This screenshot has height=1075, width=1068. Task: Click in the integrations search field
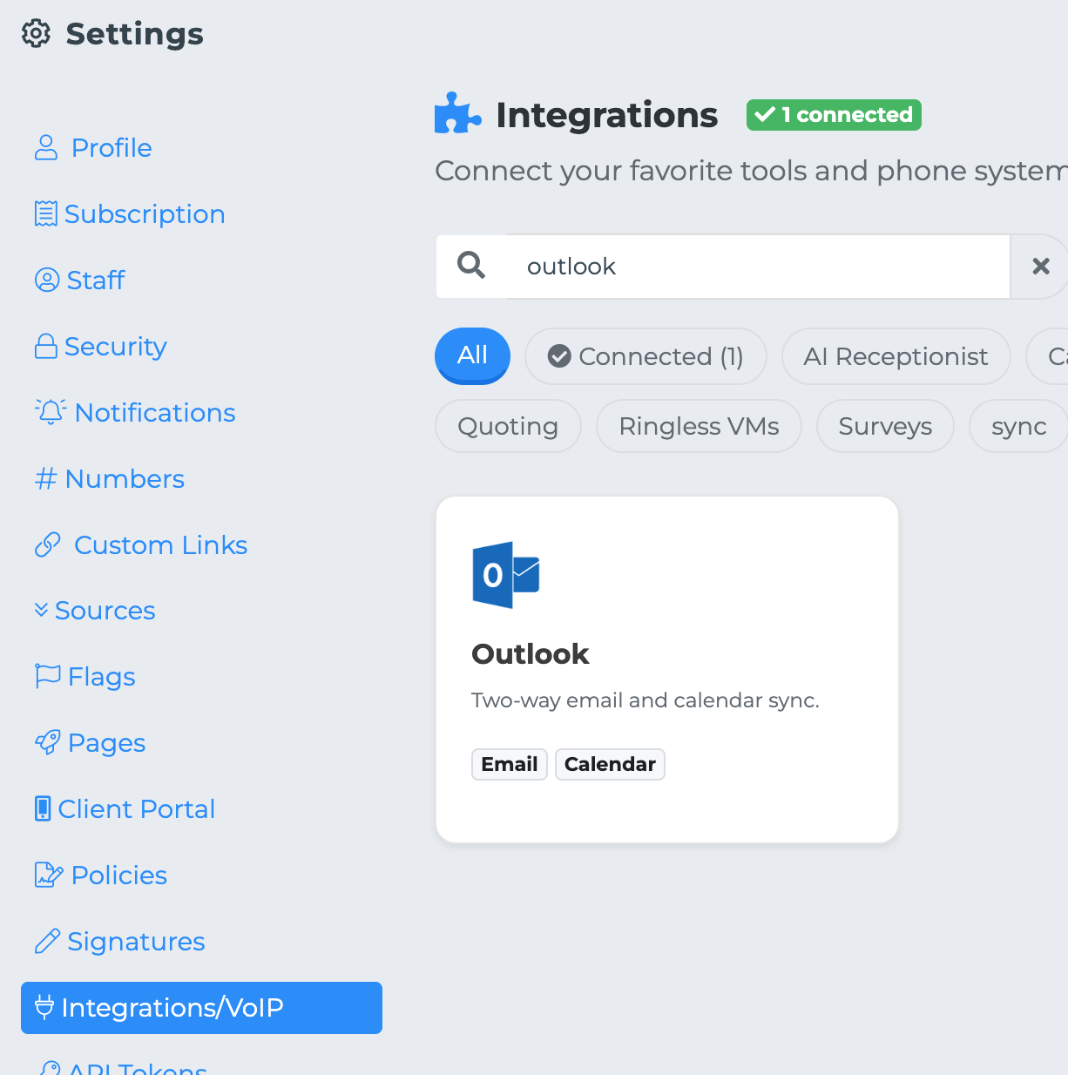[x=758, y=267]
